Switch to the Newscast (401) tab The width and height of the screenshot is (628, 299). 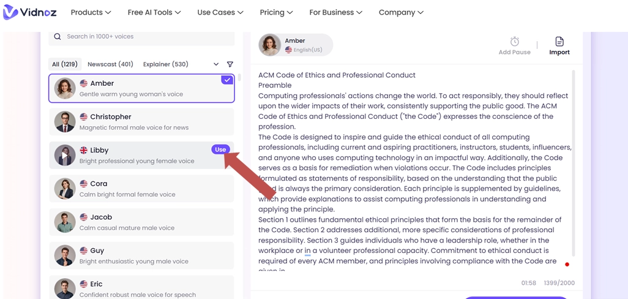coord(110,64)
